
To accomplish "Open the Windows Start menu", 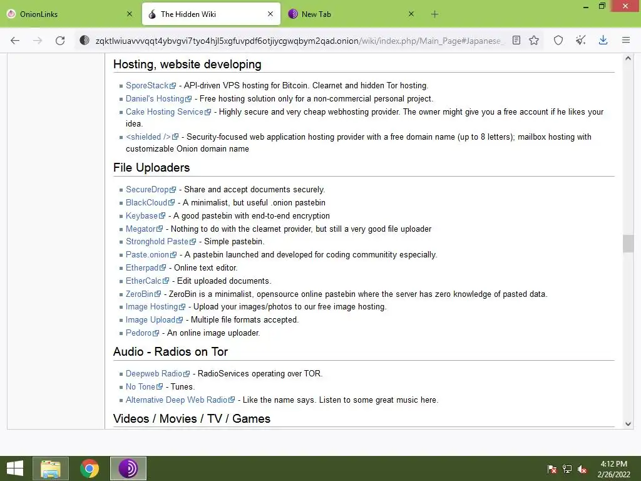I will pyautogui.click(x=15, y=468).
